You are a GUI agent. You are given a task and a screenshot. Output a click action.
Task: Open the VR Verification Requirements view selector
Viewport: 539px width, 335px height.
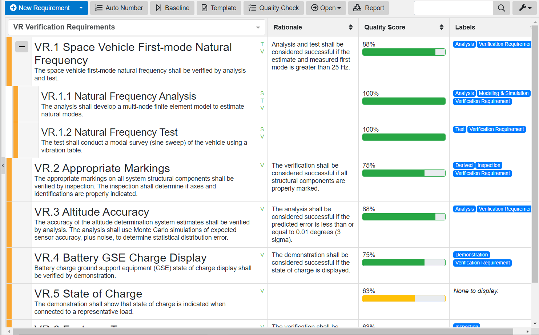tap(258, 27)
